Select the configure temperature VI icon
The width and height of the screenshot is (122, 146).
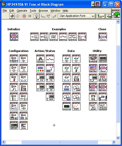(14, 78)
